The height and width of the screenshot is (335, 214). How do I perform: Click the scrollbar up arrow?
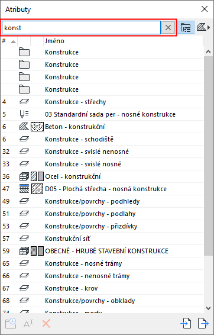coord(208,51)
